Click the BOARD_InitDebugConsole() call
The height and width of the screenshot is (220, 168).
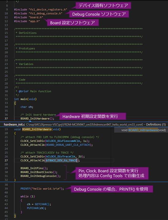tap(41, 176)
